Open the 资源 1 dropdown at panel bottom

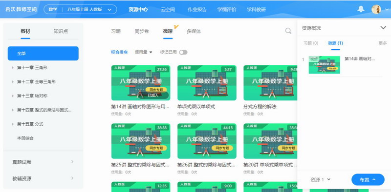(x=321, y=179)
